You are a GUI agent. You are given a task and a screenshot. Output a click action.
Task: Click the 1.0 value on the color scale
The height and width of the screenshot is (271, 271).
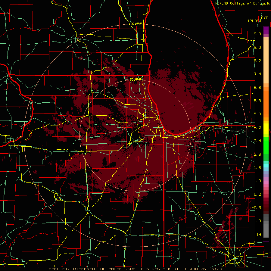tap(257, 181)
